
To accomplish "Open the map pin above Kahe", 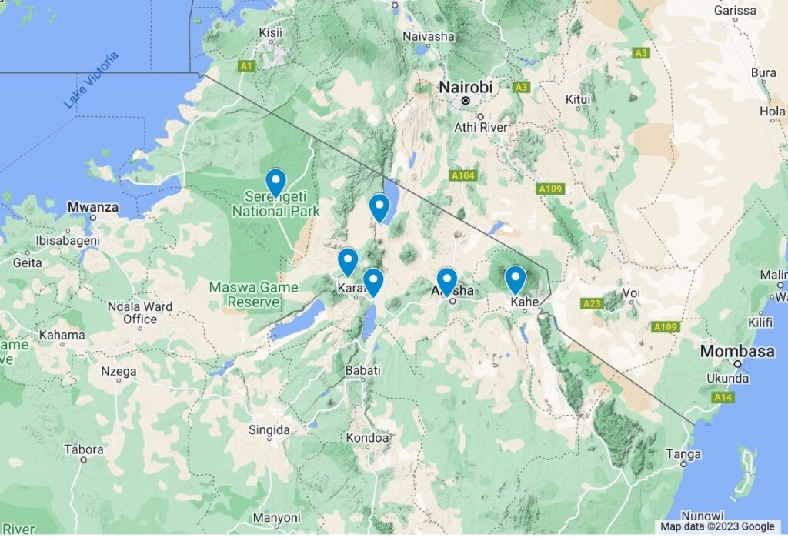I will (515, 279).
